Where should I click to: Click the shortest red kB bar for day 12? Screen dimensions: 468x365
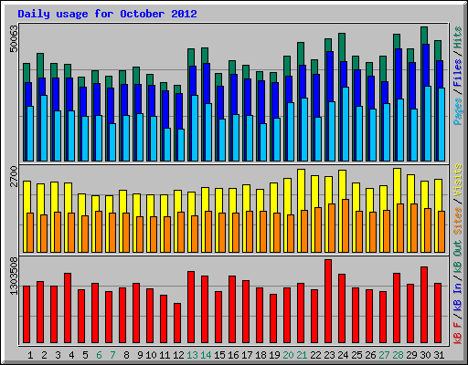(x=177, y=323)
